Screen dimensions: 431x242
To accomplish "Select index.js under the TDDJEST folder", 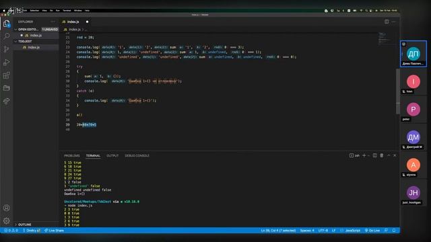I will (36, 47).
